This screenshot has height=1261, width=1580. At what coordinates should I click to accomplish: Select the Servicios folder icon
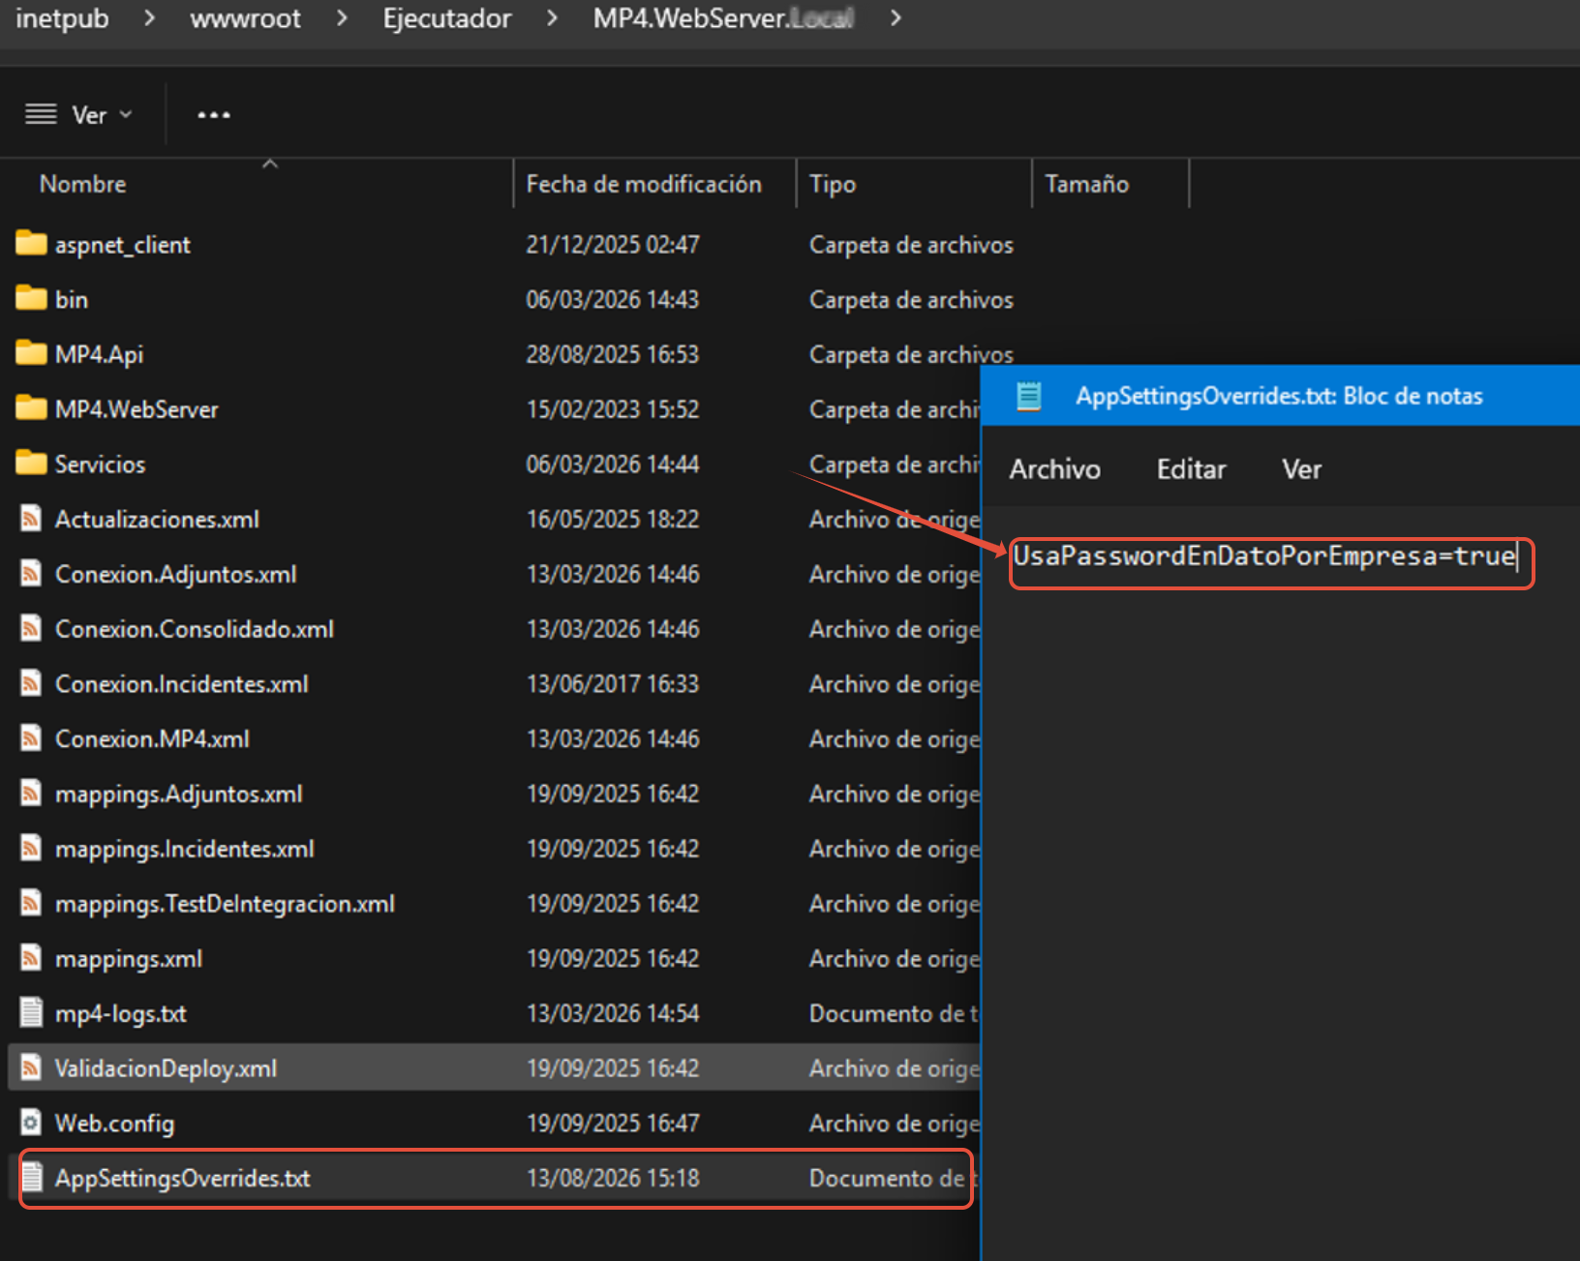tap(31, 465)
